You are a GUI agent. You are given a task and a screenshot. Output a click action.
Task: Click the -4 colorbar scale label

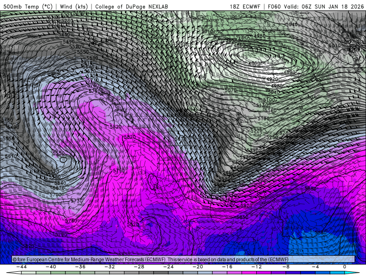coord(316,267)
